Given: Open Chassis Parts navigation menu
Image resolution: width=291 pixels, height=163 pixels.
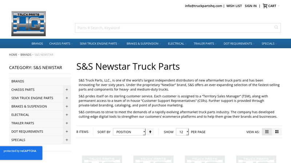Looking at the screenshot, I should point(61,43).
